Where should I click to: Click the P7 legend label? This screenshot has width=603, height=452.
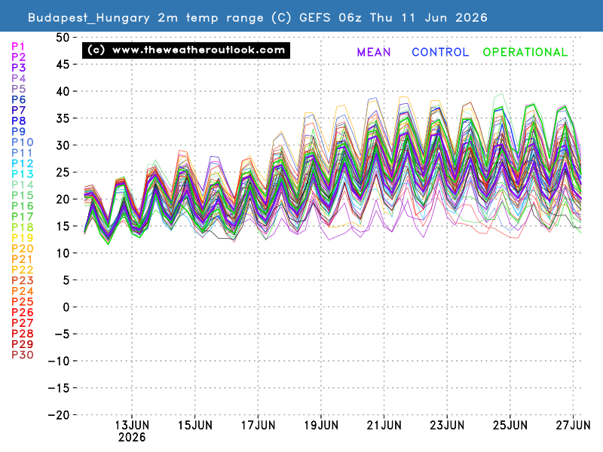pos(18,110)
